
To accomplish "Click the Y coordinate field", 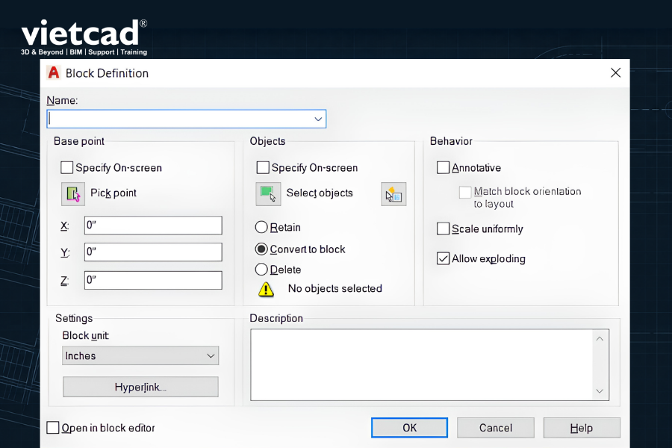I will pos(153,252).
